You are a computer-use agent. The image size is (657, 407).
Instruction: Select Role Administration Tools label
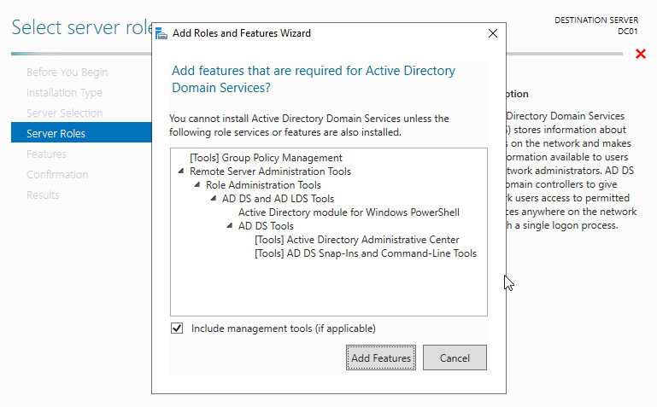(263, 185)
